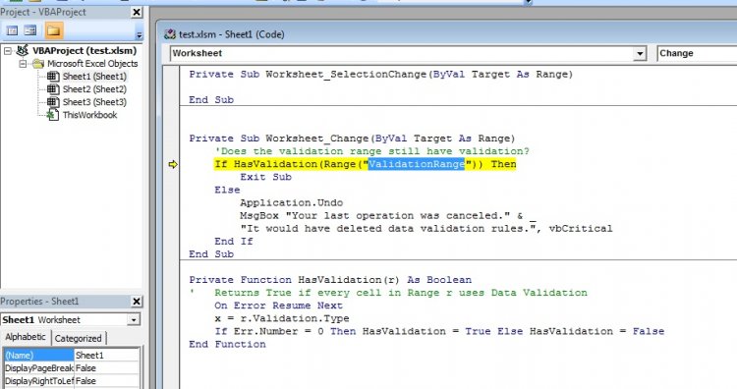Switch to the Categorized properties tab
Image resolution: width=737 pixels, height=389 pixels.
[x=78, y=338]
